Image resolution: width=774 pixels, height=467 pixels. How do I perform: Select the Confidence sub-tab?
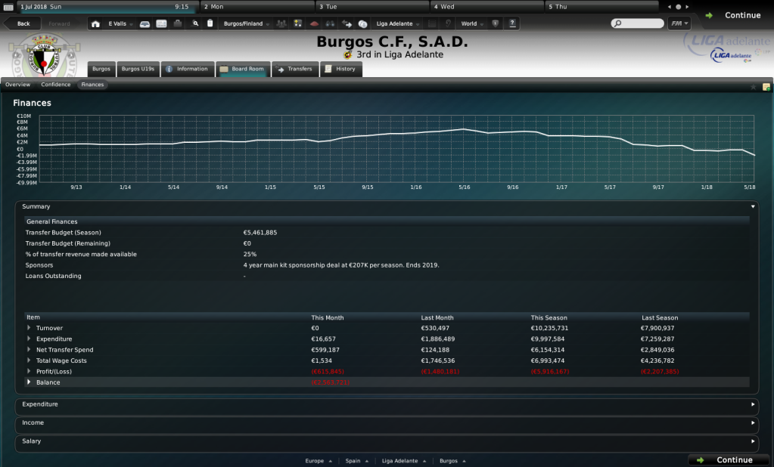point(56,85)
